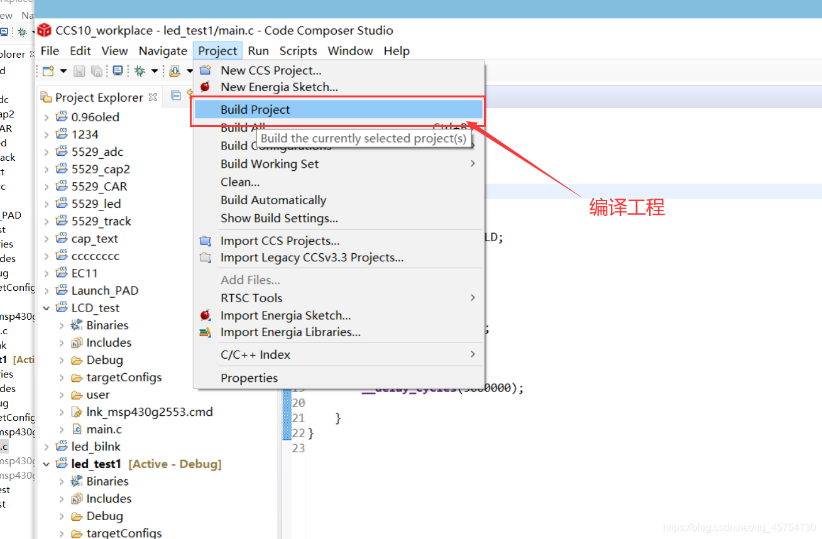Click the red Energia Sketch icon

(x=205, y=87)
